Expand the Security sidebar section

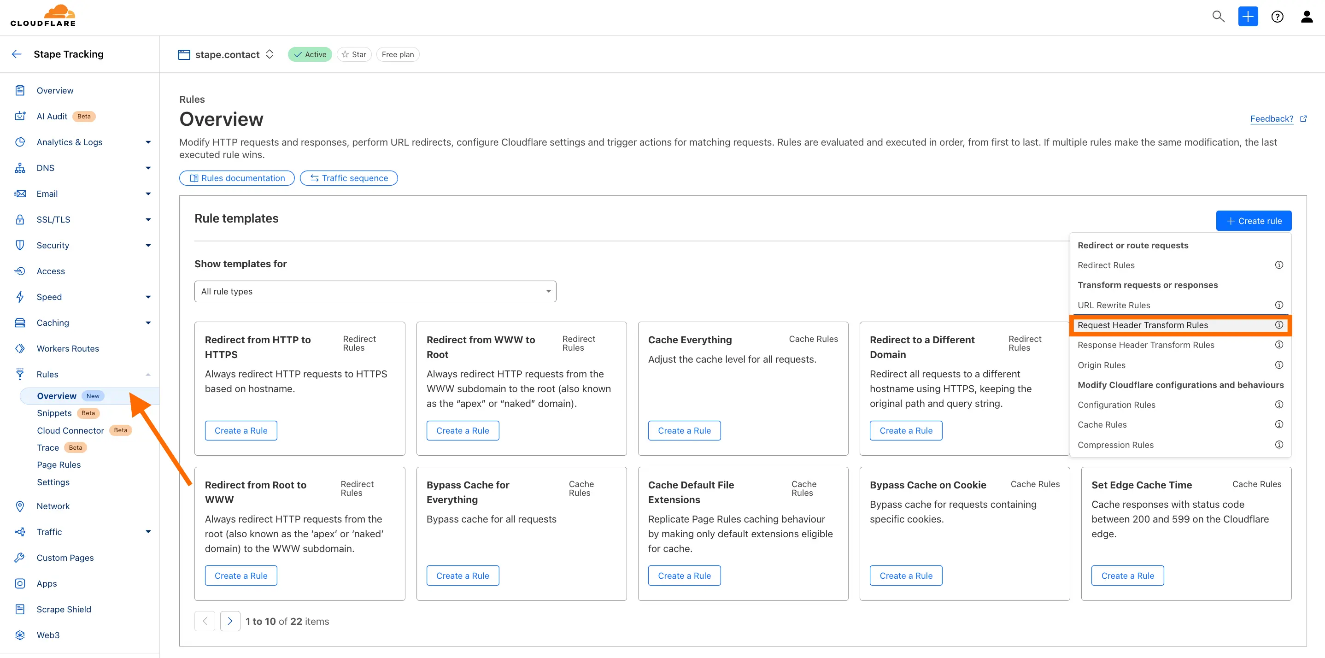click(x=148, y=246)
